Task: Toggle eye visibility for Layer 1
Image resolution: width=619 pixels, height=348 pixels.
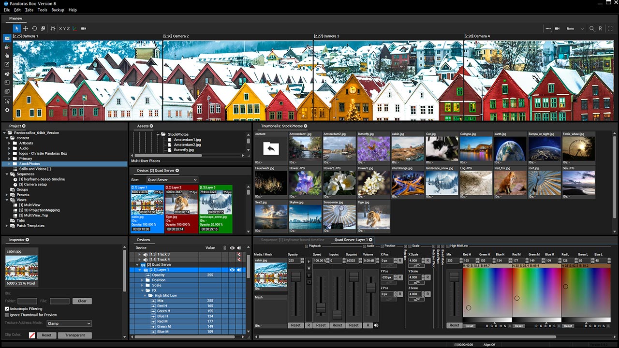Action: pyautogui.click(x=232, y=270)
